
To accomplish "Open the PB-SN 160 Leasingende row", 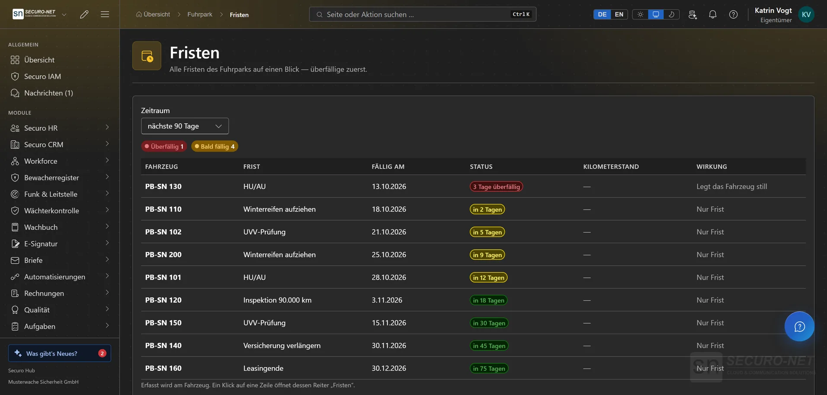I will point(473,368).
